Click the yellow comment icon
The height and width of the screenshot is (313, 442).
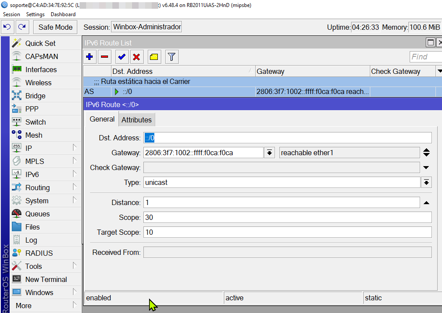(x=154, y=57)
